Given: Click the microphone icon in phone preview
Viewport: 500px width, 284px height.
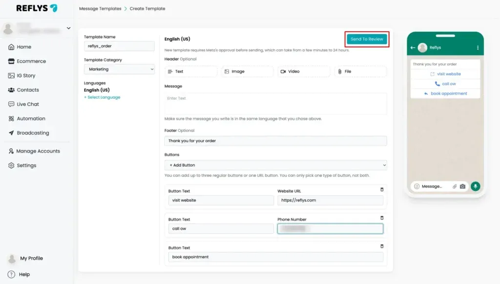Looking at the screenshot, I should pyautogui.click(x=475, y=187).
